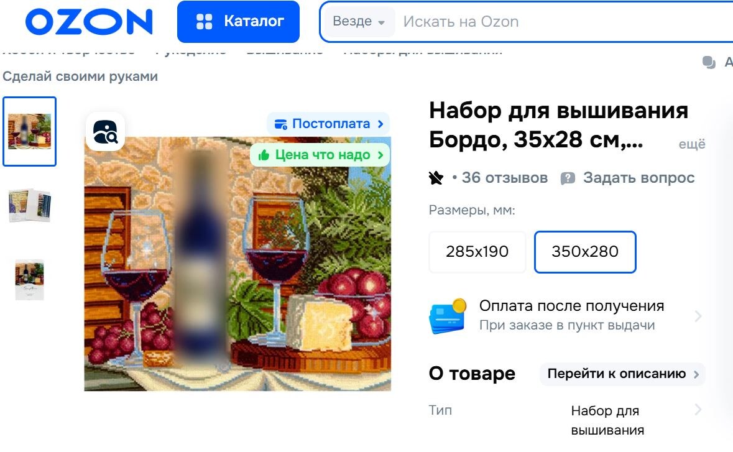This screenshot has width=733, height=452.
Task: Open the Каталог menu button
Action: pyautogui.click(x=238, y=22)
